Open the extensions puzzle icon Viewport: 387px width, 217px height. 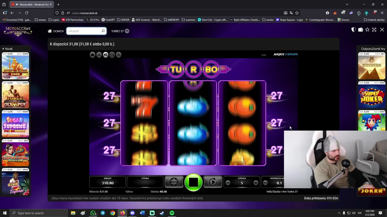[359, 13]
